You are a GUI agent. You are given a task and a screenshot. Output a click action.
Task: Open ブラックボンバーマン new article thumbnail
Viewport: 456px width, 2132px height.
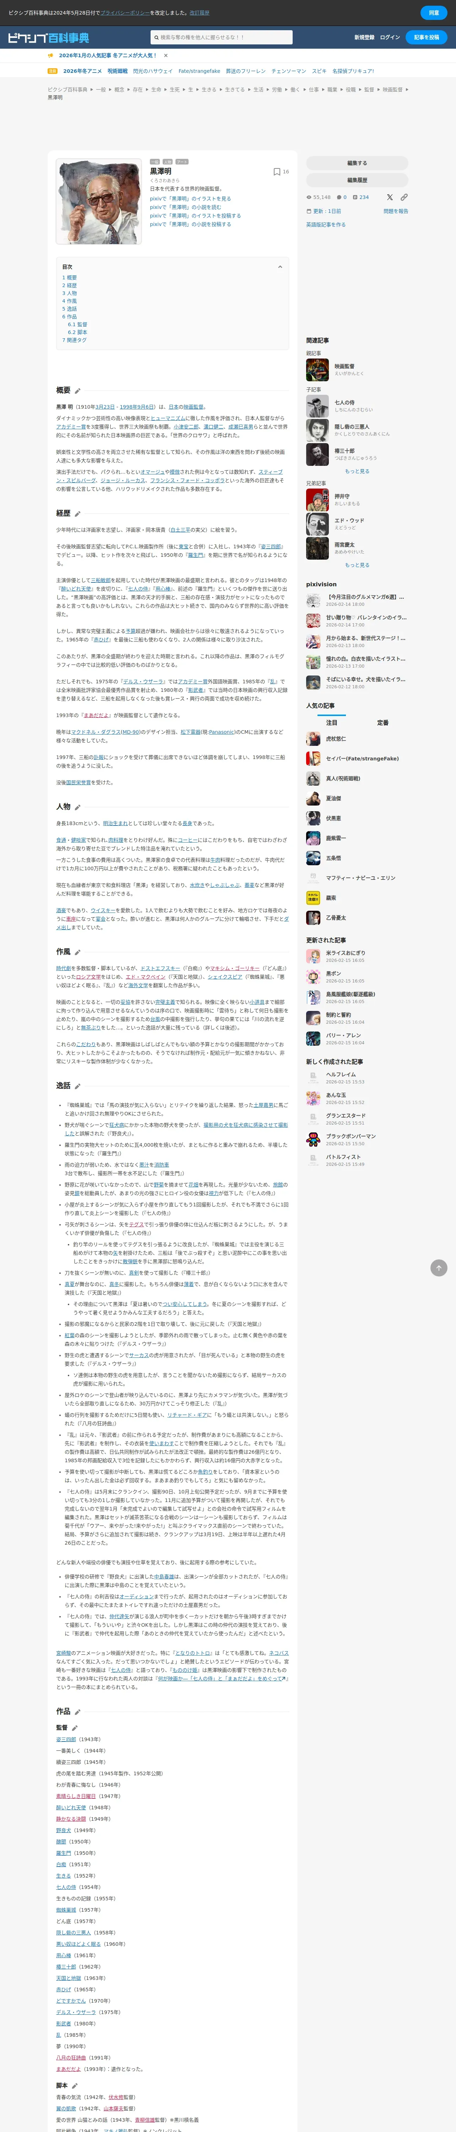tap(313, 1140)
